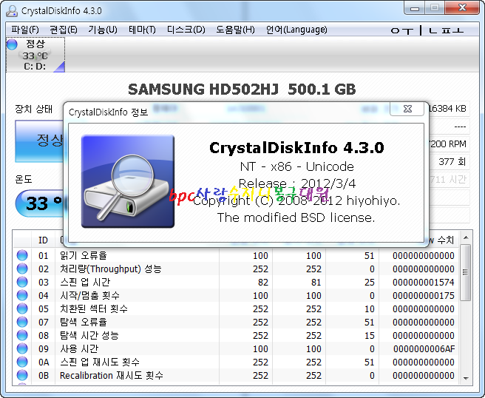The width and height of the screenshot is (485, 398).
Task: Open the 파일(F) menu
Action: click(x=25, y=30)
